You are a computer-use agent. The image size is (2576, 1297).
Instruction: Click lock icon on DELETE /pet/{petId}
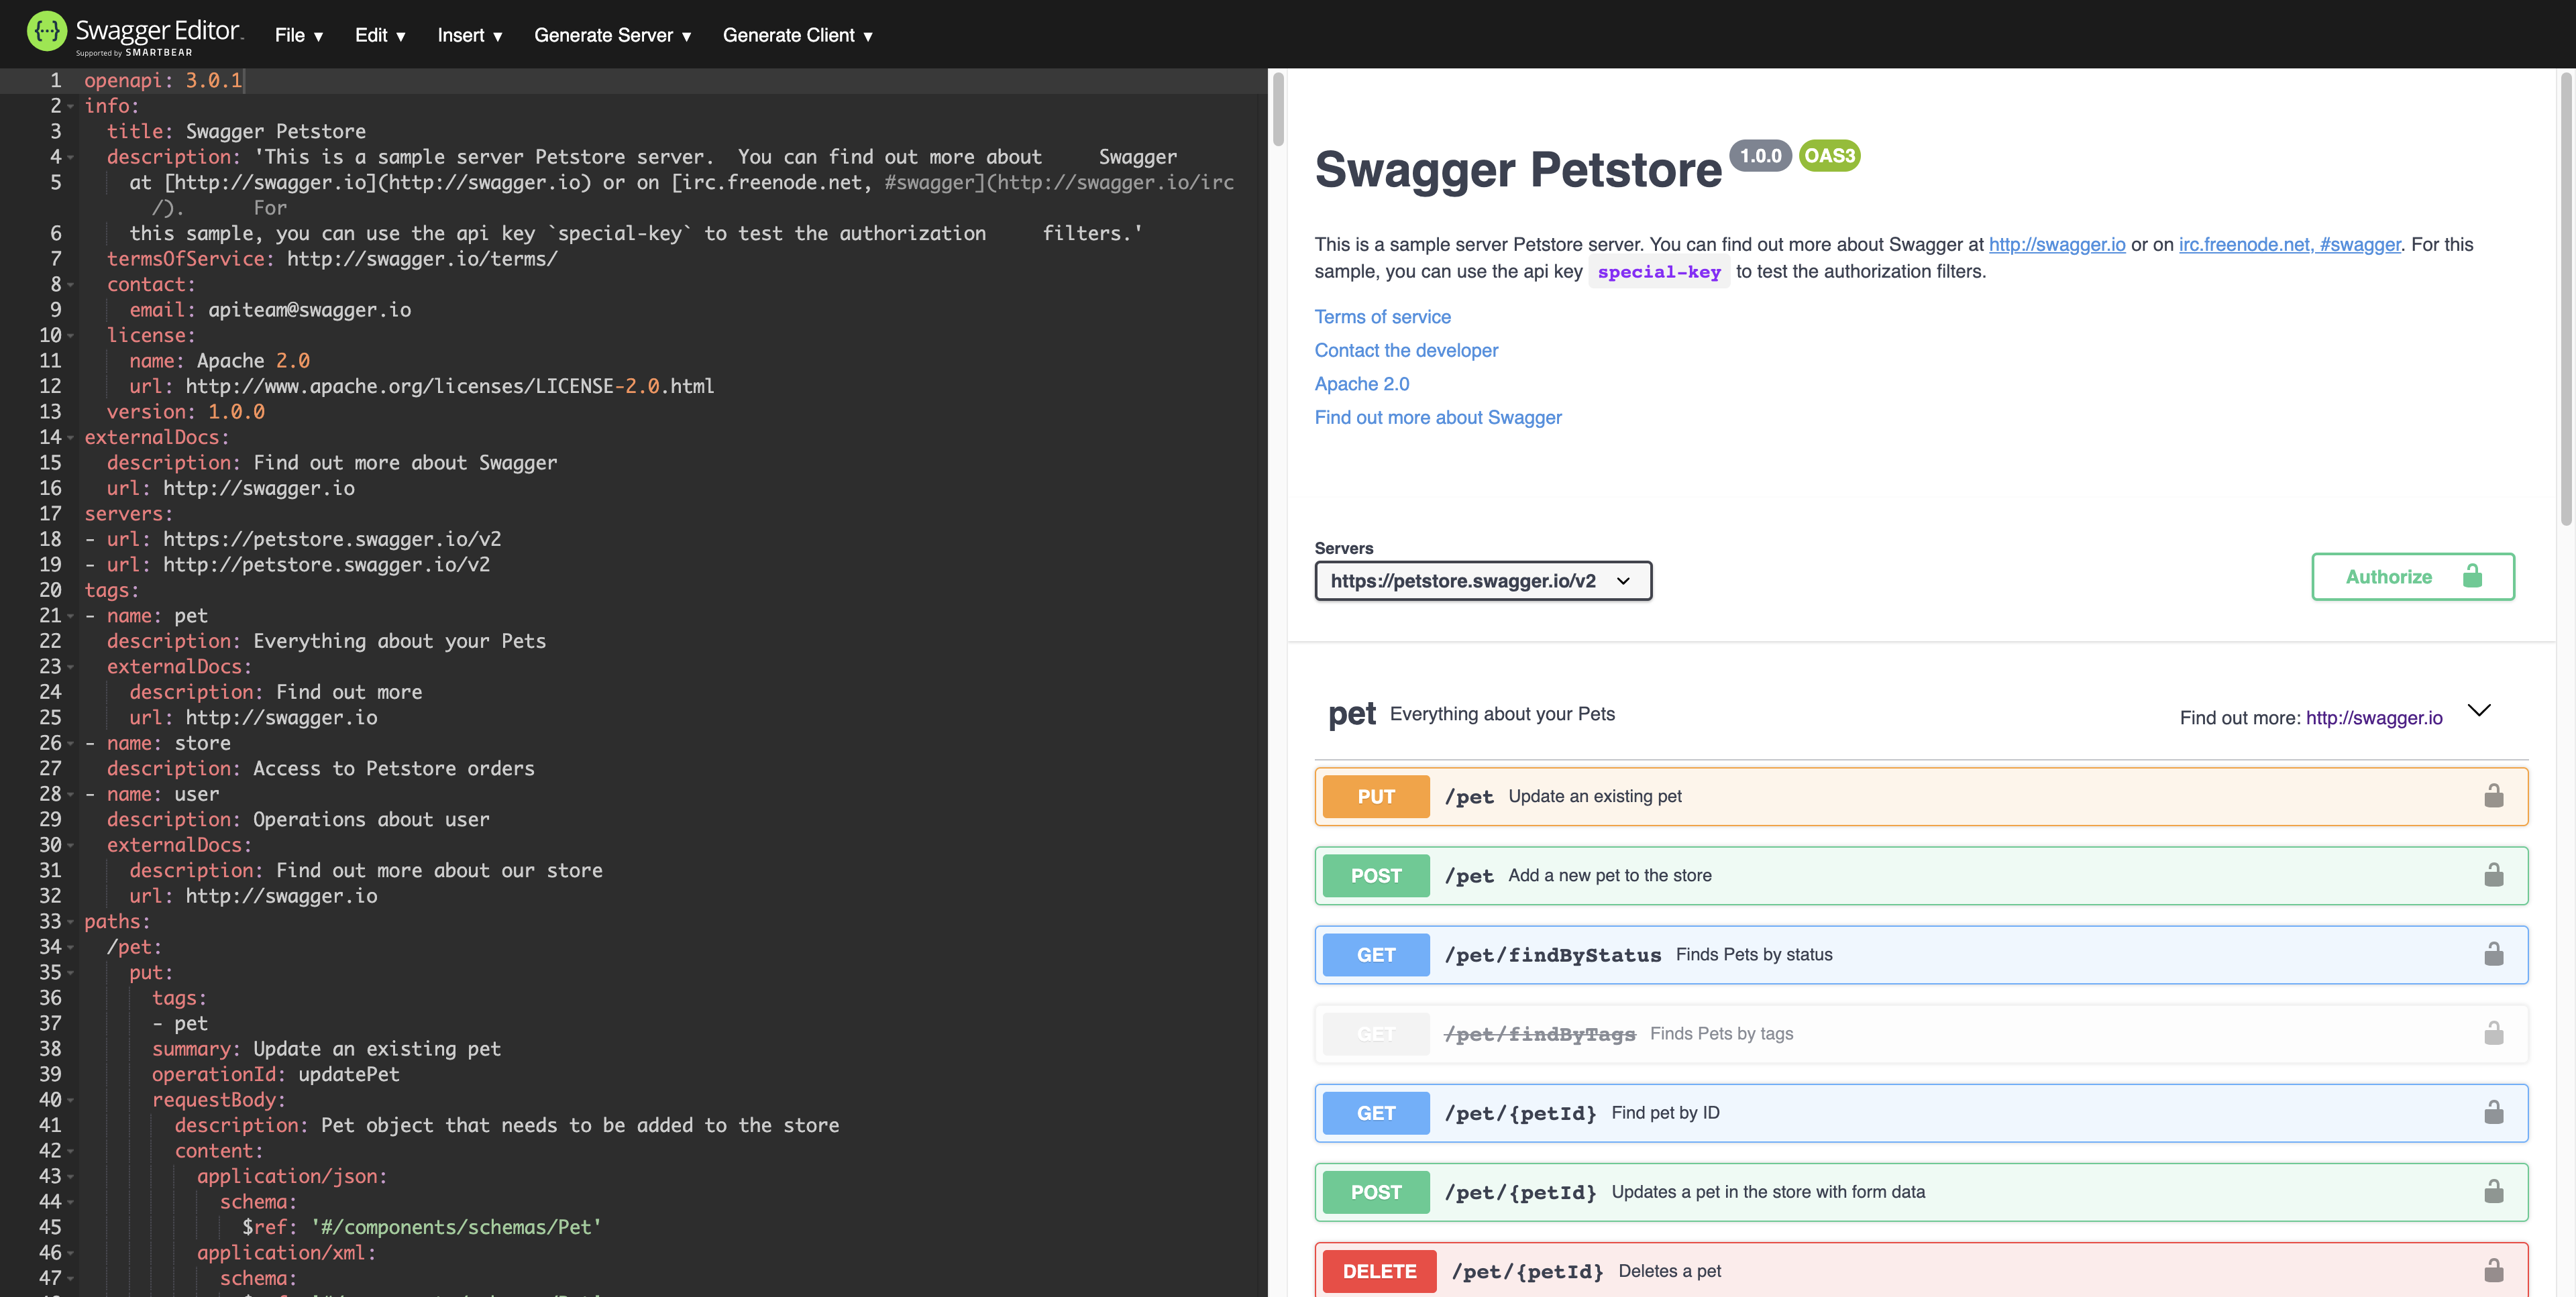2493,1271
